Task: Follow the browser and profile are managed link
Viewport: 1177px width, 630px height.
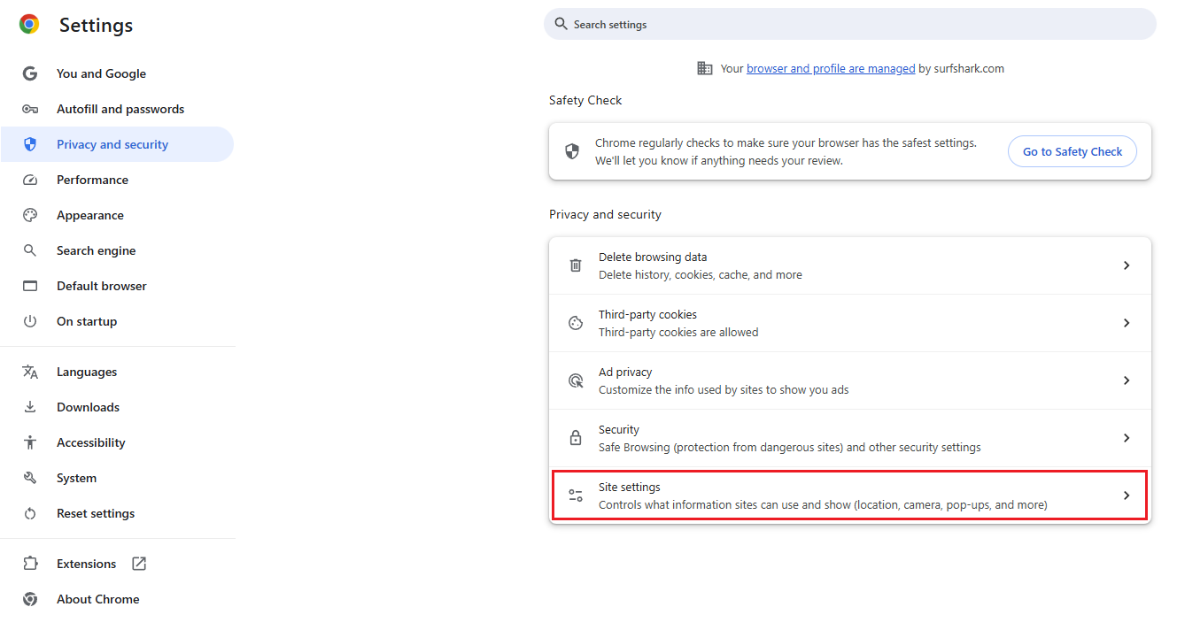Action: [x=831, y=68]
